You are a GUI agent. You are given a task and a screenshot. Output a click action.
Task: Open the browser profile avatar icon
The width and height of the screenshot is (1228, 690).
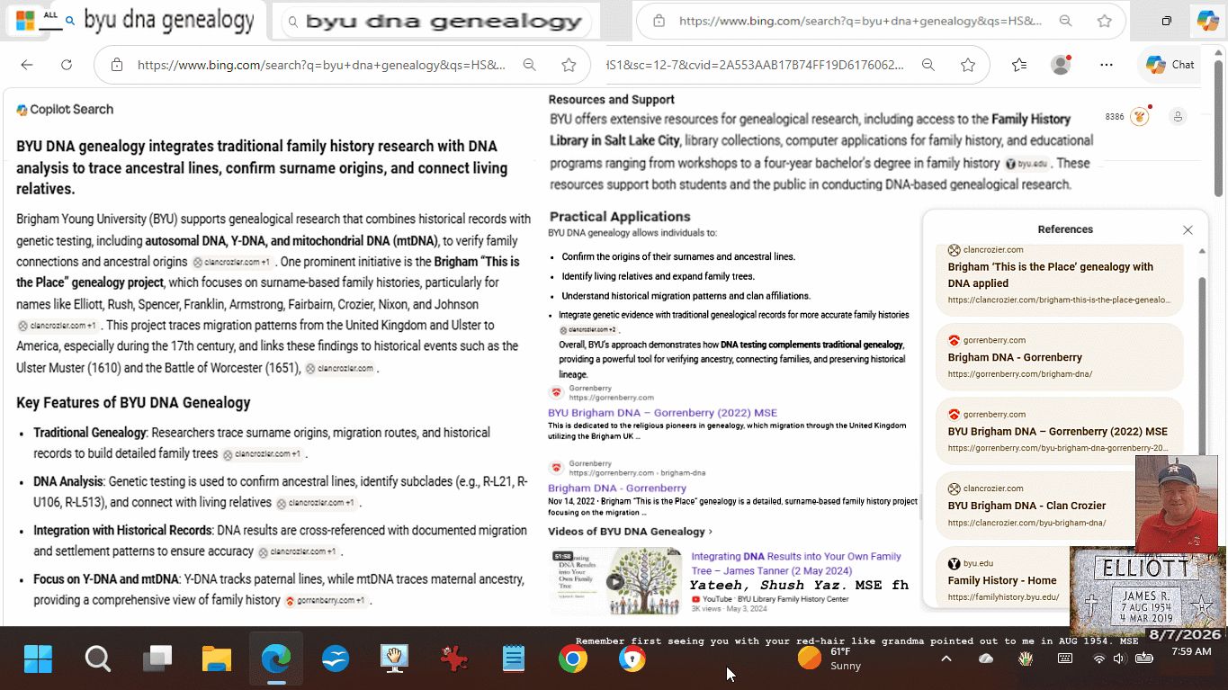[1062, 65]
